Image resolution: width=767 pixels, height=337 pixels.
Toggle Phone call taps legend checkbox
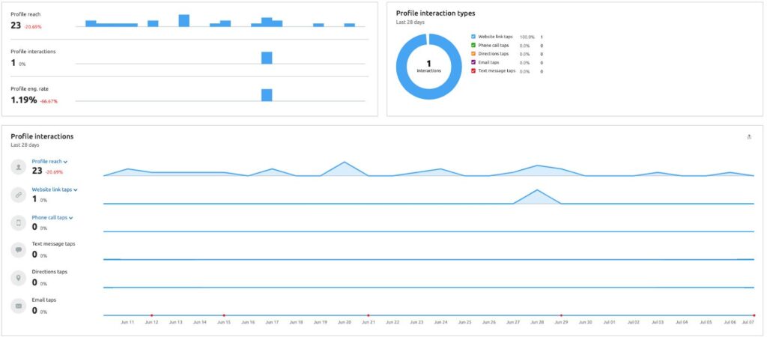[x=473, y=46]
